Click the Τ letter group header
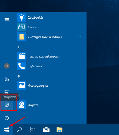 pyautogui.click(x=18, y=47)
